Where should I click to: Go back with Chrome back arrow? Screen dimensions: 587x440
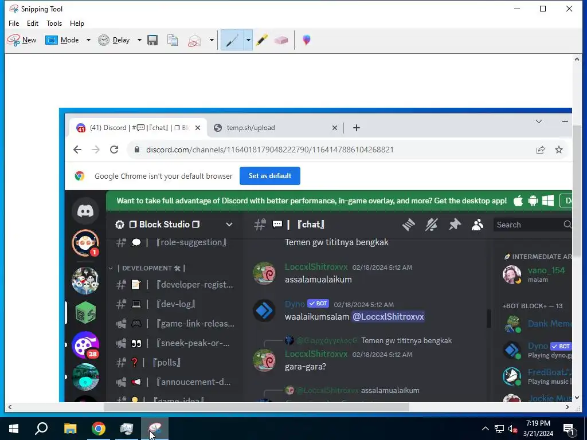click(77, 150)
